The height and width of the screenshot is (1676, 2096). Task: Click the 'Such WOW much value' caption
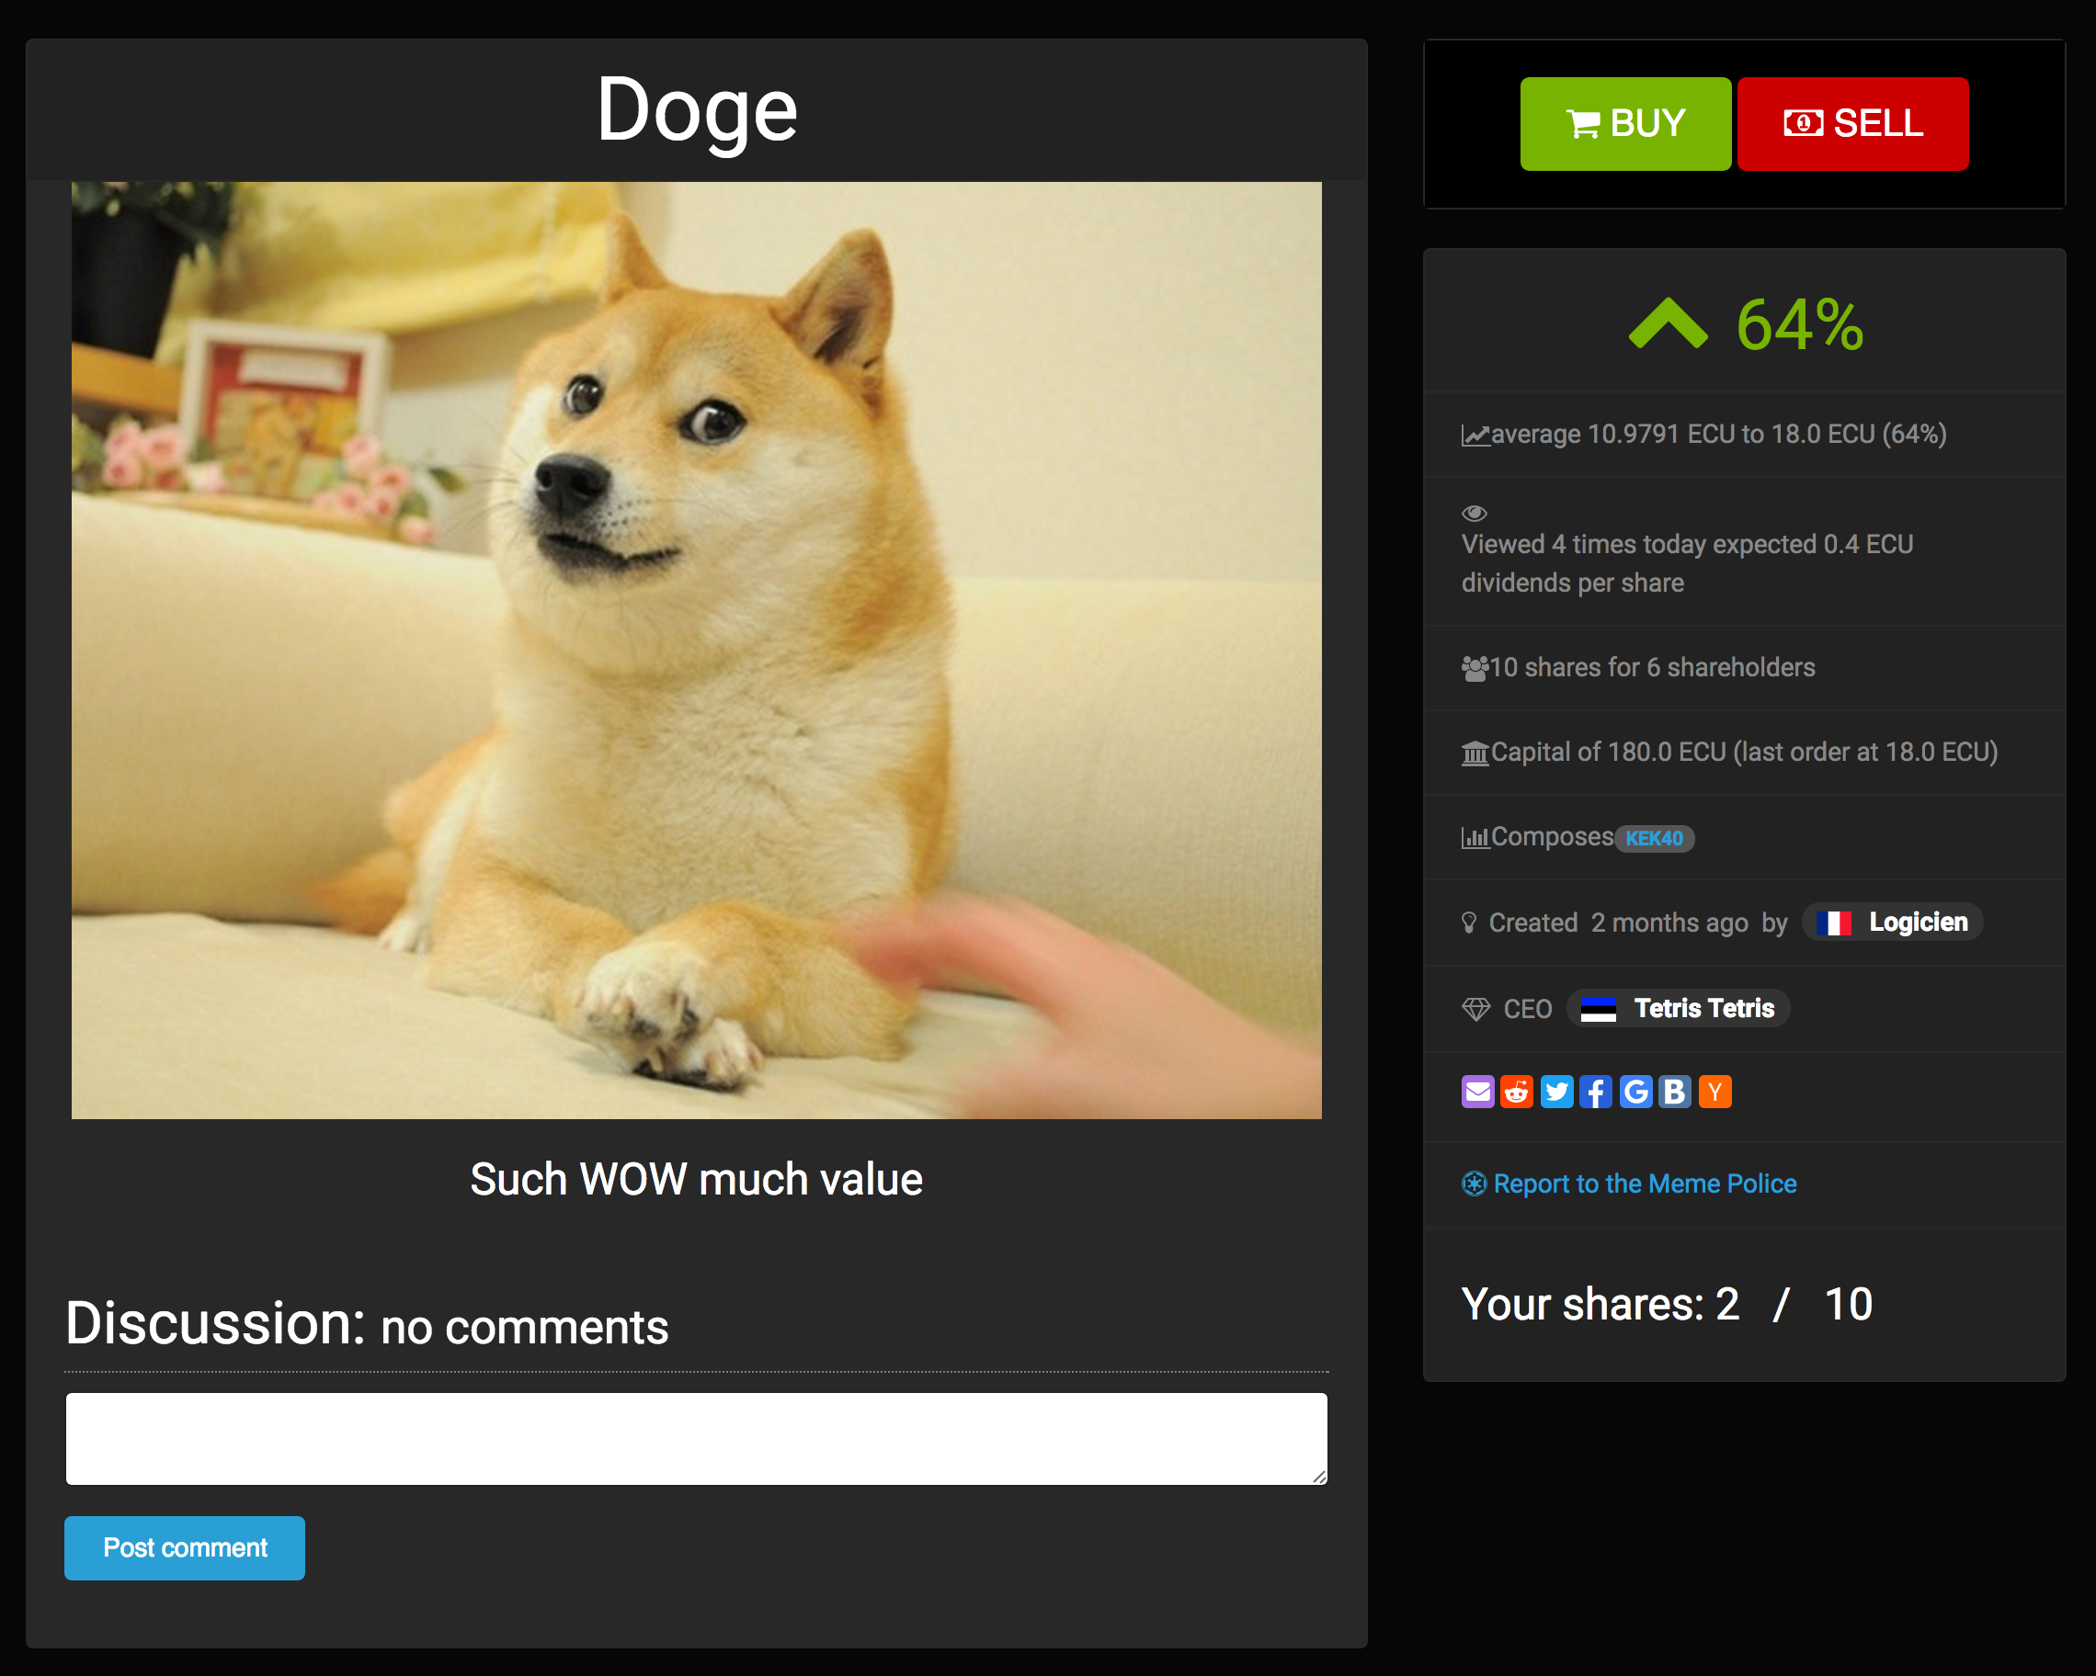(x=696, y=1179)
